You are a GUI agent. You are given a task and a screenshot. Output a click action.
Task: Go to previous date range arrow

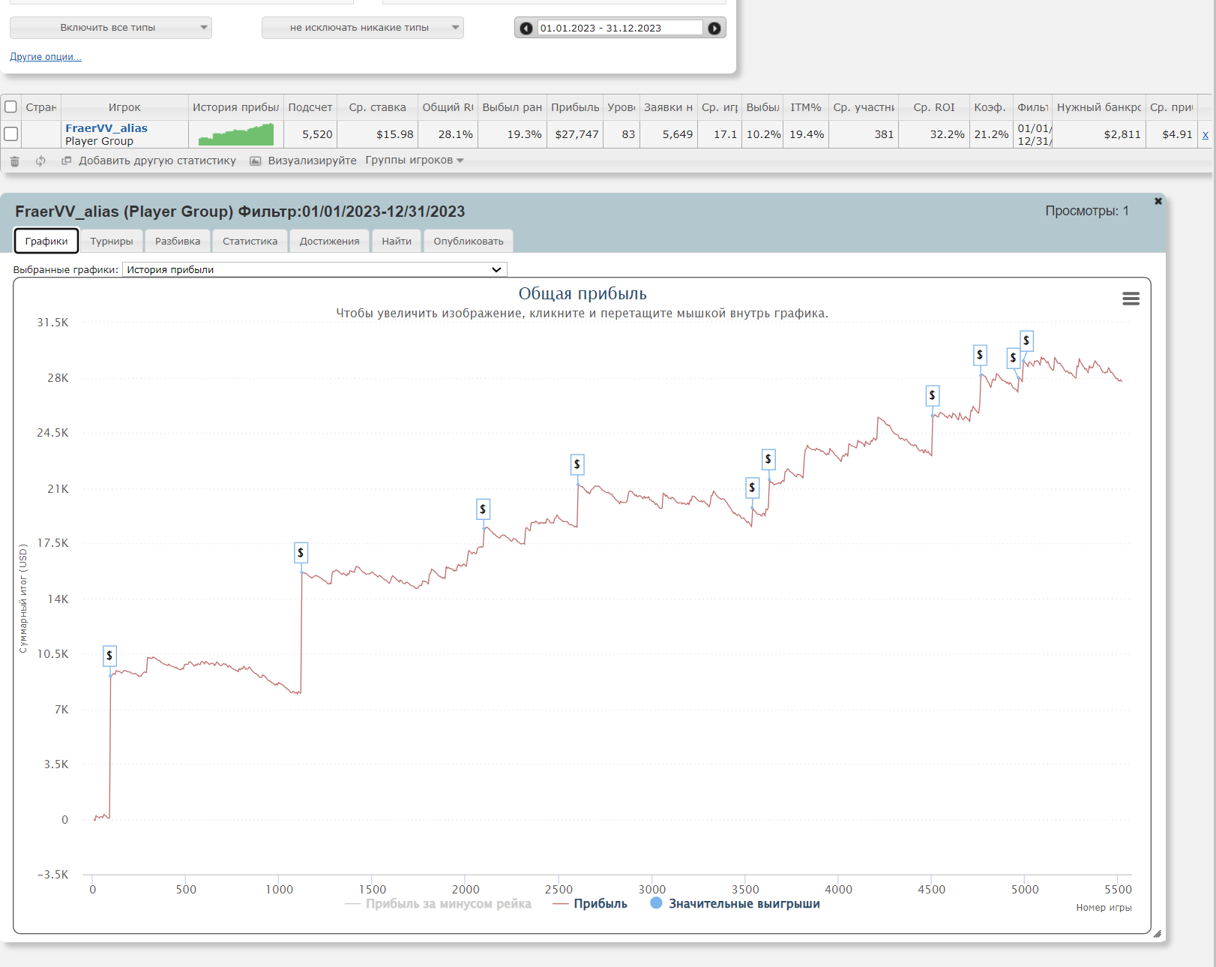click(526, 28)
